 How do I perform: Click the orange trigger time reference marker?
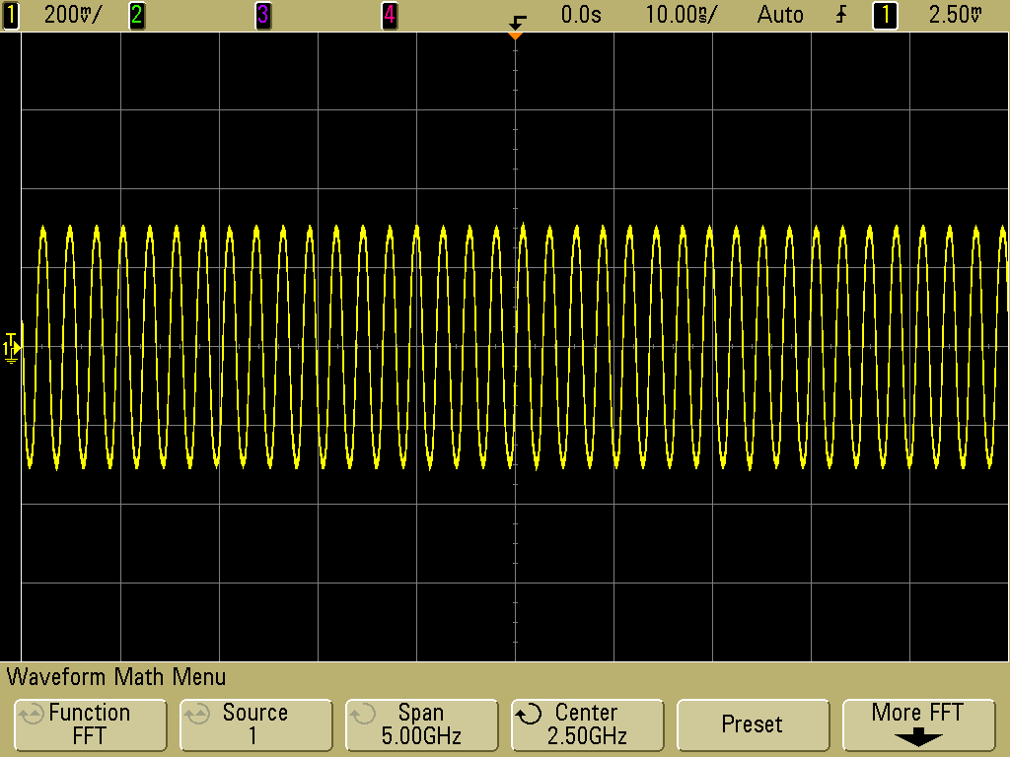pyautogui.click(x=514, y=34)
